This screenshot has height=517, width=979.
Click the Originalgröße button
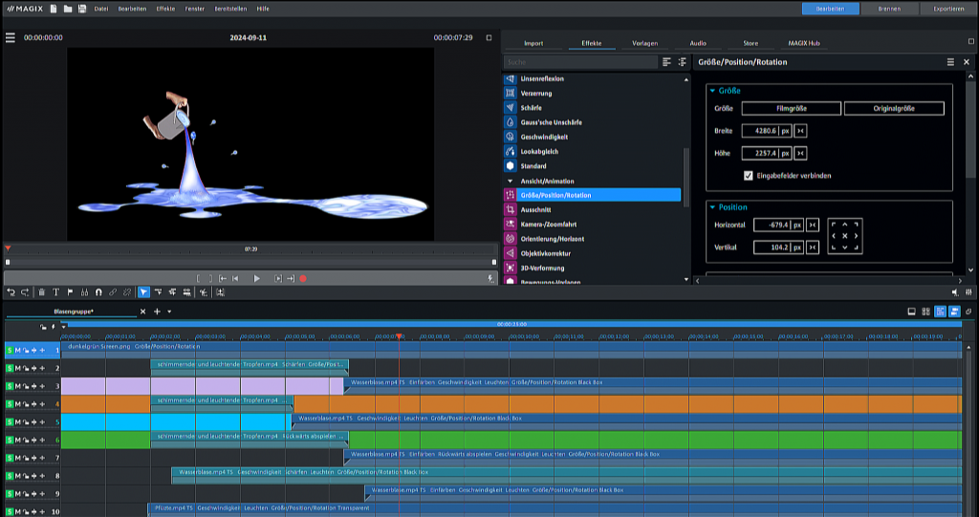pyautogui.click(x=893, y=109)
